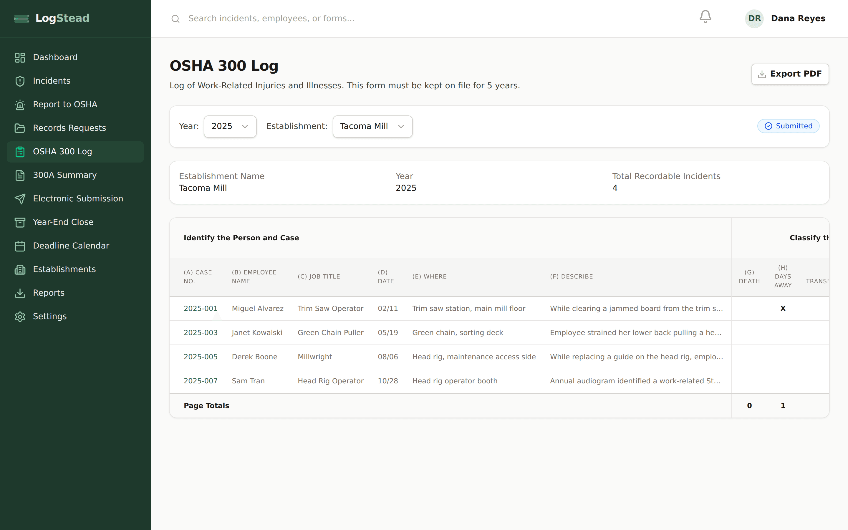
Task: Click the Establishments building icon
Action: [x=20, y=269]
